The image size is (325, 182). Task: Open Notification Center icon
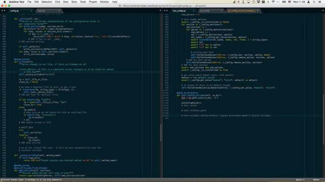point(319,2)
